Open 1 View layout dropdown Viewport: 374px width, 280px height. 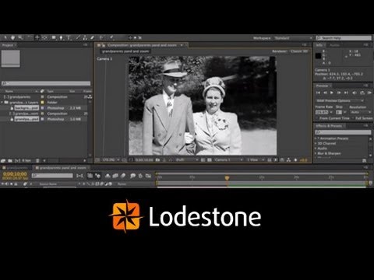[x=256, y=160]
